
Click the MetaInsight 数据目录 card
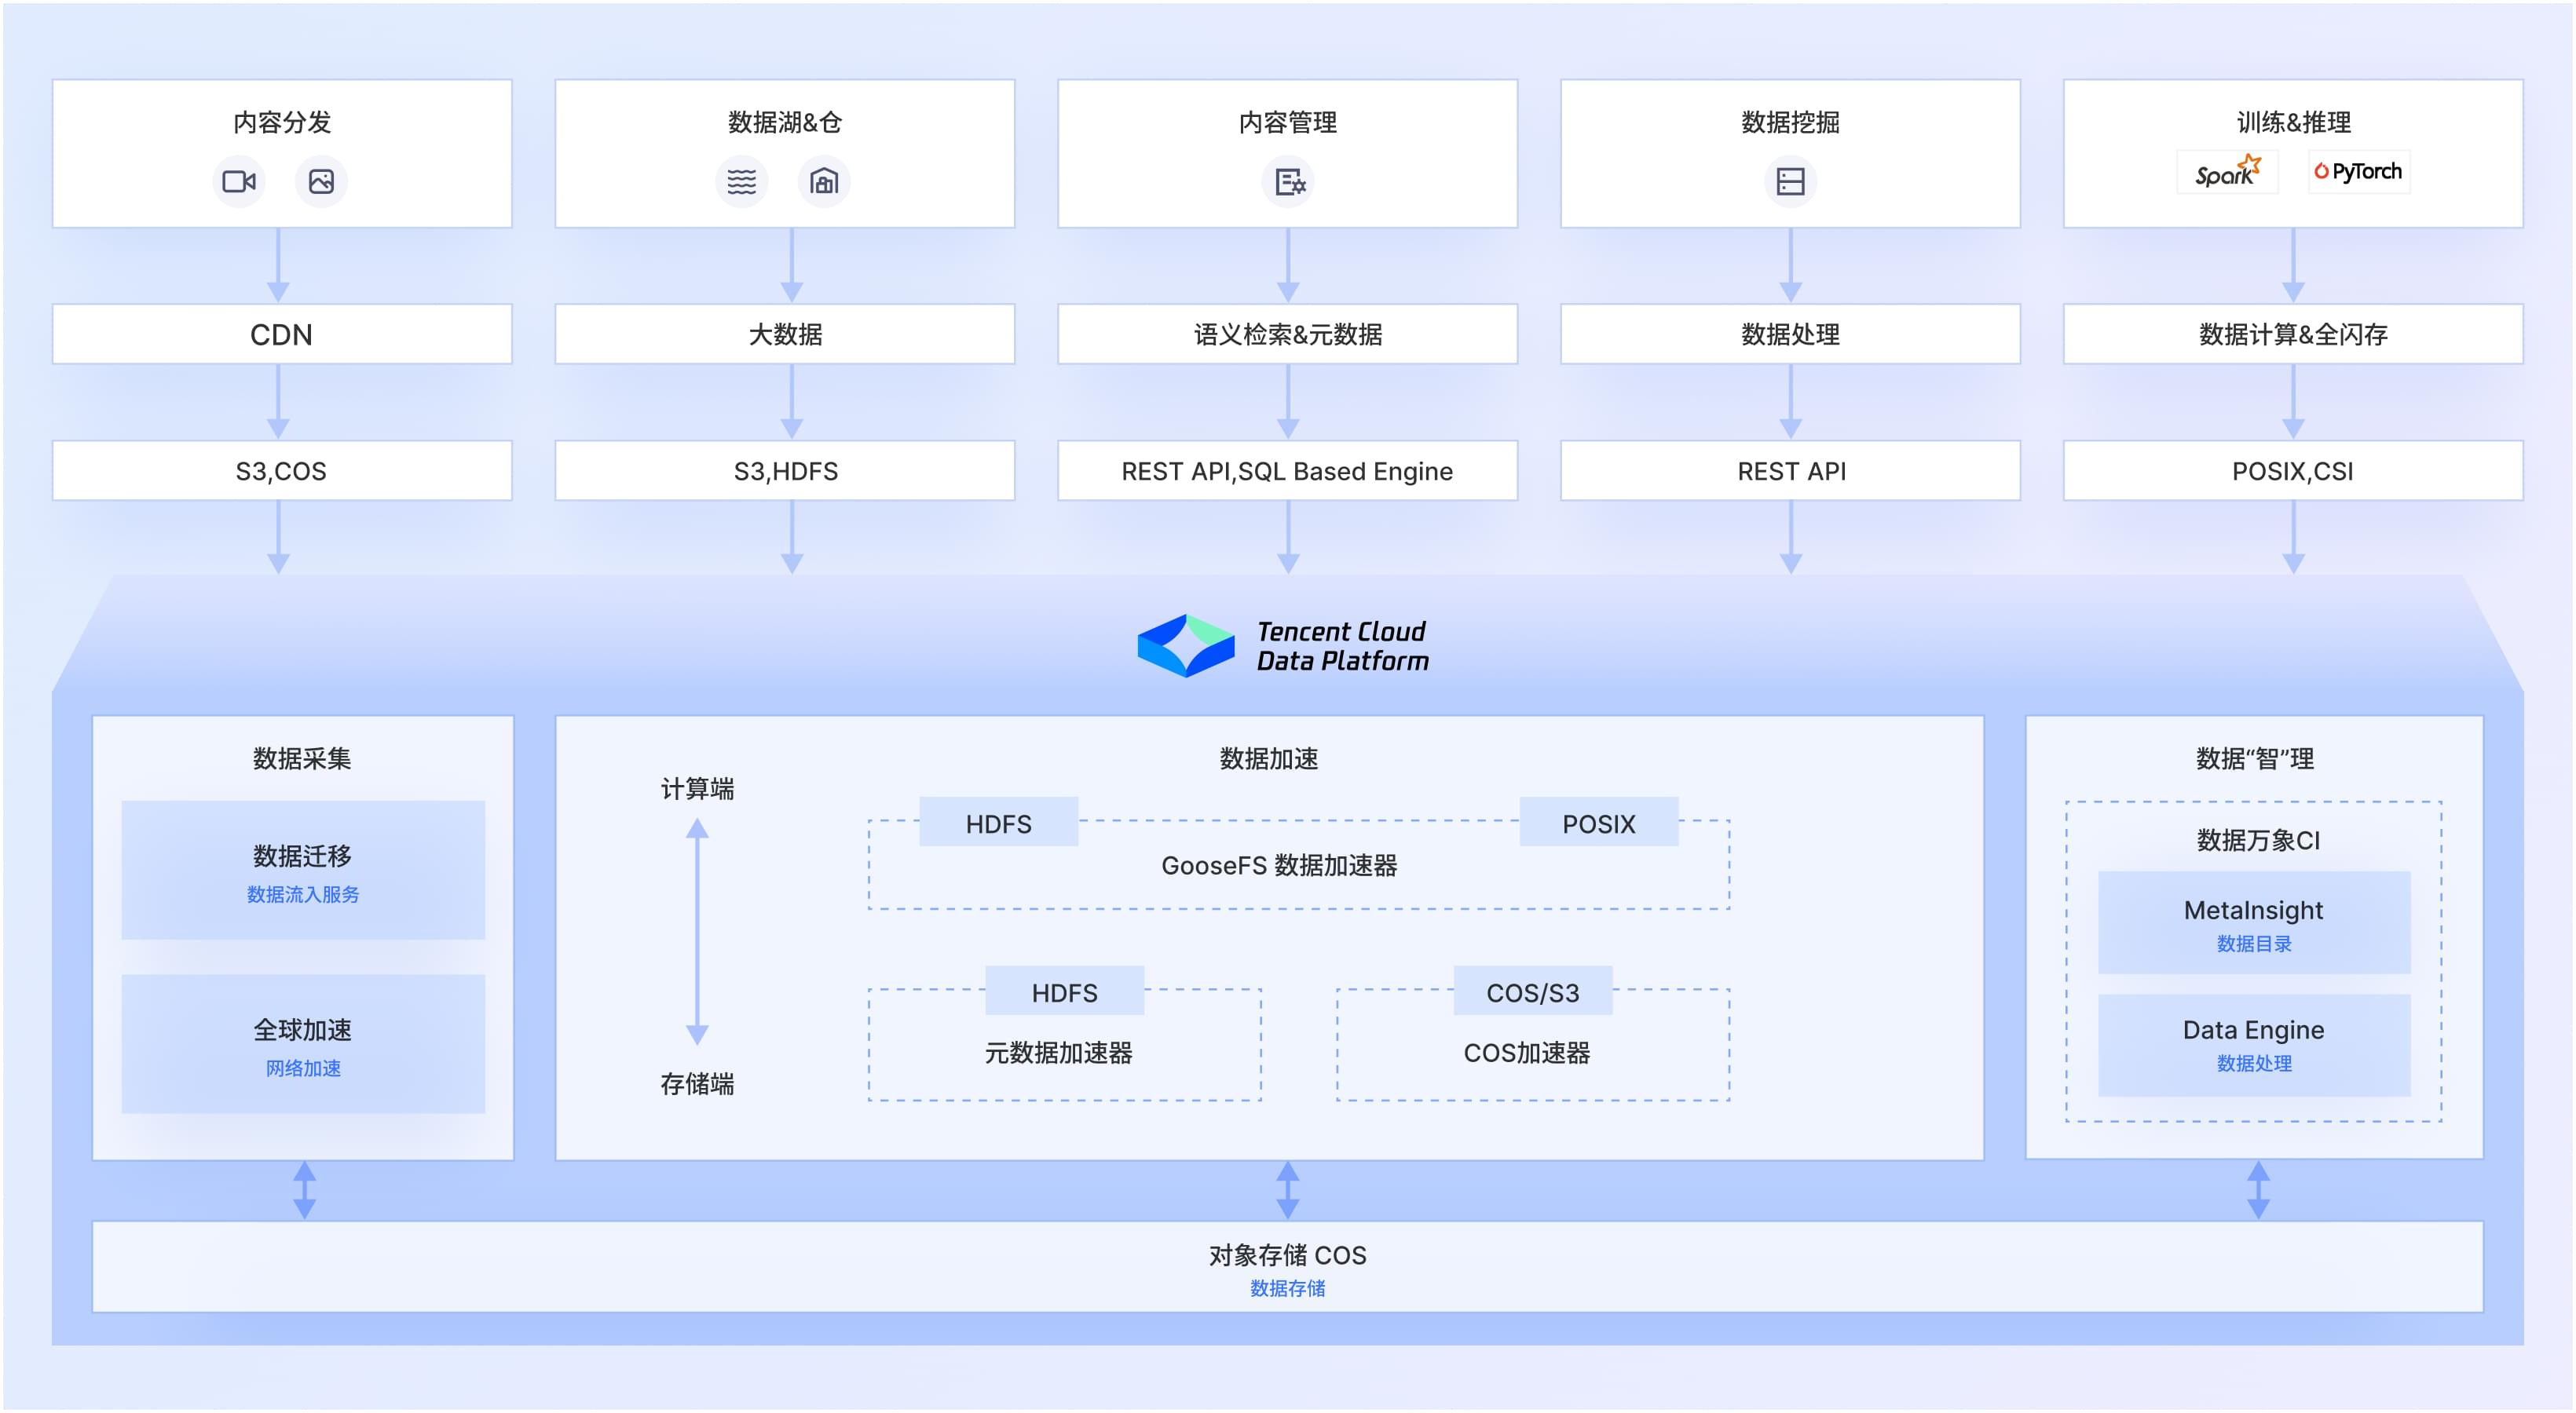click(x=2253, y=922)
